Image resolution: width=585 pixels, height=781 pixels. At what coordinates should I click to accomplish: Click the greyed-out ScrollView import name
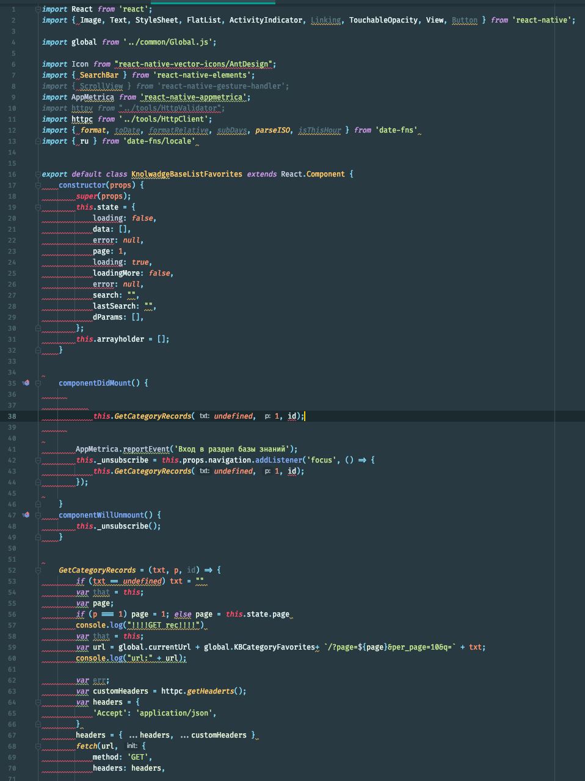pos(101,86)
